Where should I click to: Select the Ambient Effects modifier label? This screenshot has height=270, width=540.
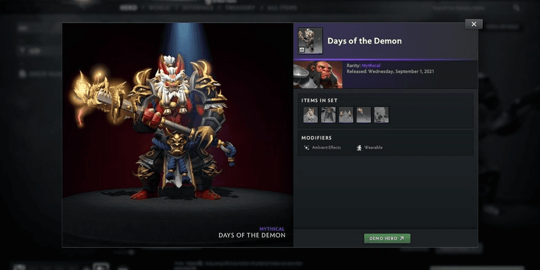(x=327, y=148)
